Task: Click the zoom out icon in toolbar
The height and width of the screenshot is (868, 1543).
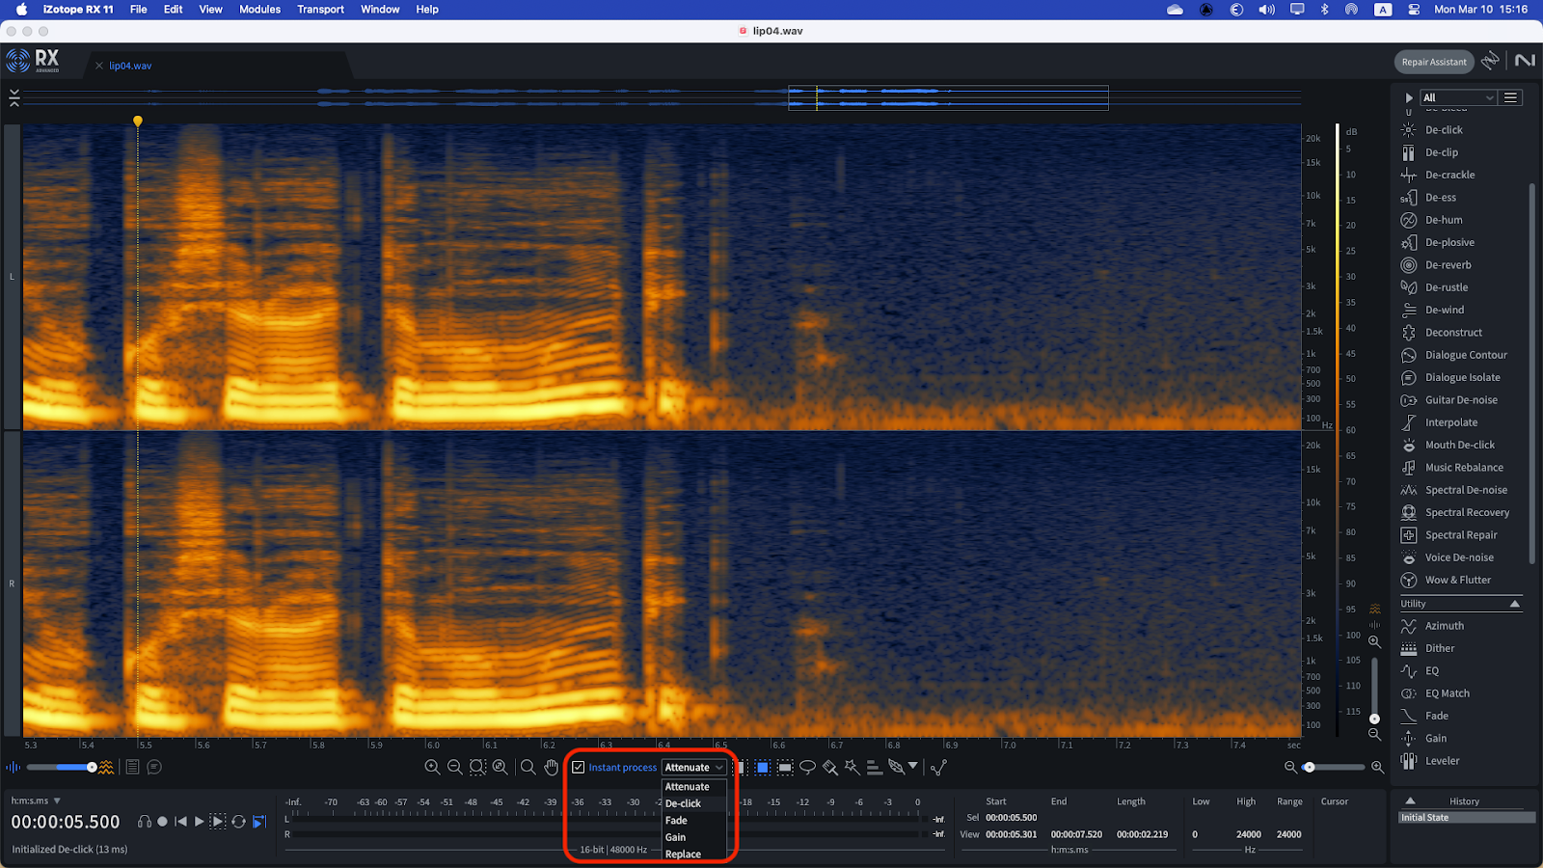Action: coord(455,768)
